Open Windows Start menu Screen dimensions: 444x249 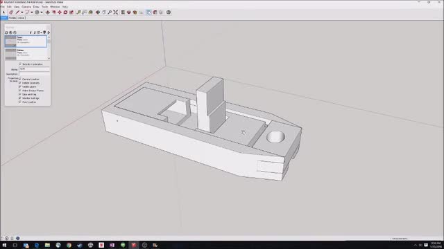coord(4,245)
